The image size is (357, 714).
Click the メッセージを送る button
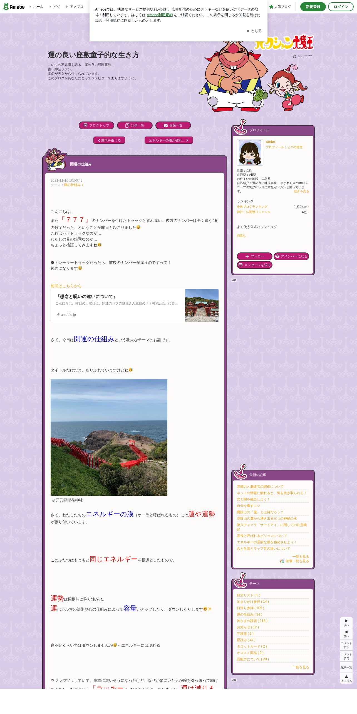(x=255, y=265)
